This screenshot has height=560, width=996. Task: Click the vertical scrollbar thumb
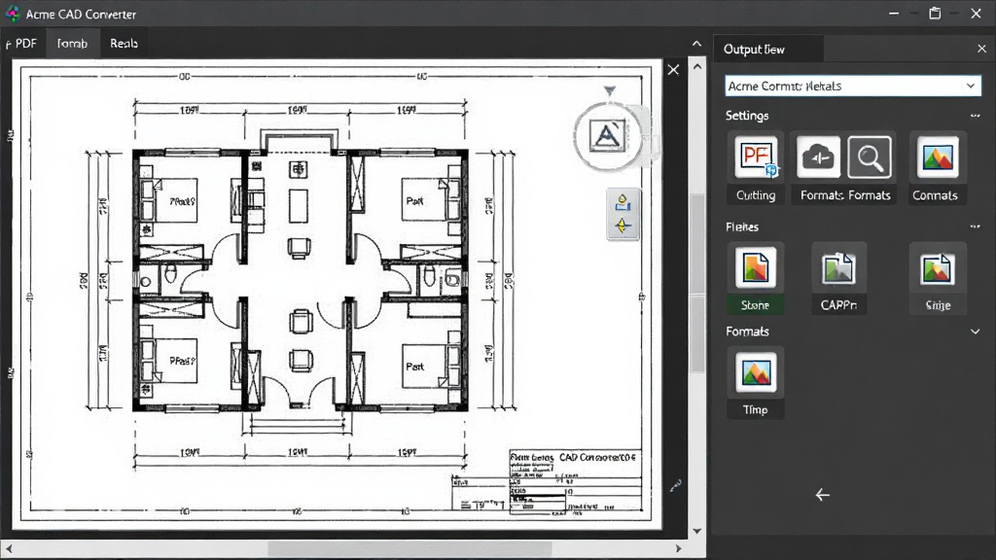point(697,283)
